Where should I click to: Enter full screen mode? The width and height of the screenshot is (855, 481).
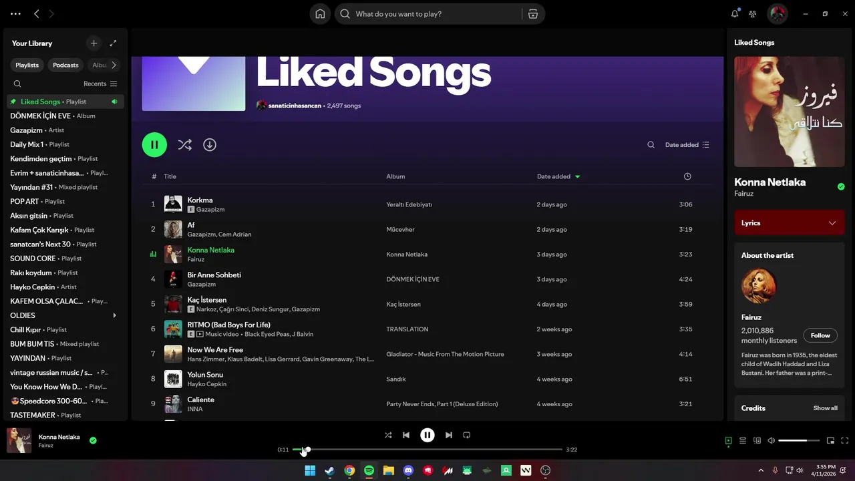(845, 441)
